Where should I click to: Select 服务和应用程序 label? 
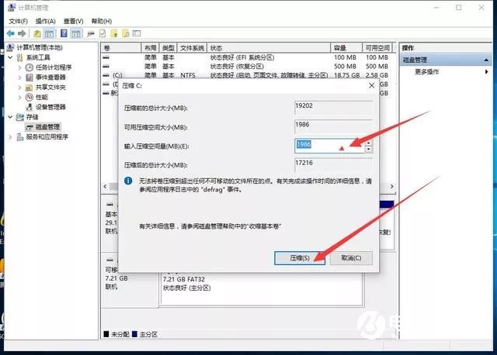pyautogui.click(x=47, y=137)
